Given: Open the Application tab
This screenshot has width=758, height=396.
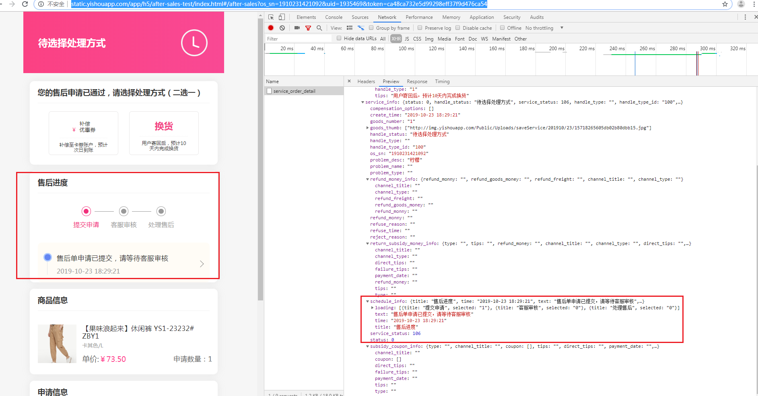Looking at the screenshot, I should 482,17.
